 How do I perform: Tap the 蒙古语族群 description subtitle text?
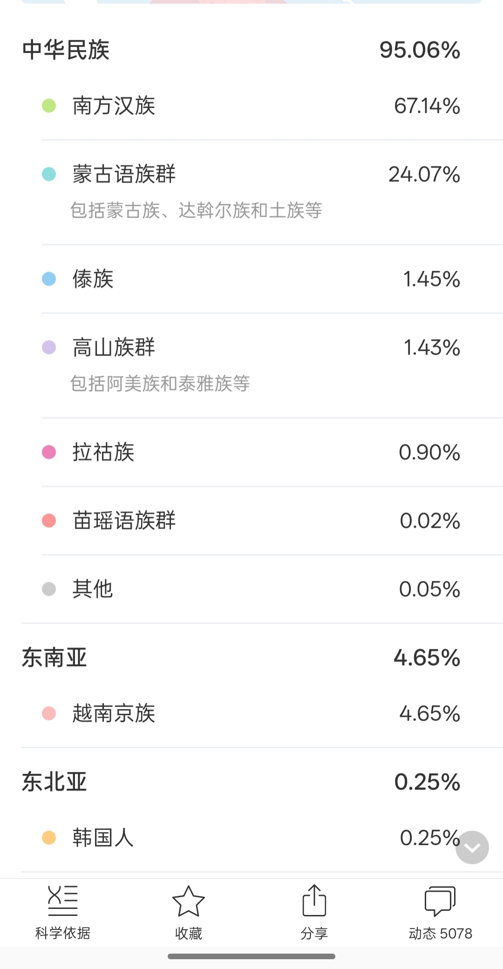point(196,211)
